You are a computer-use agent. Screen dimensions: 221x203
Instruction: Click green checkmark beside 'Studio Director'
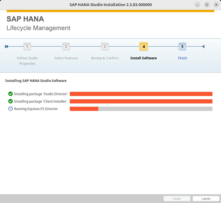(x=10, y=94)
